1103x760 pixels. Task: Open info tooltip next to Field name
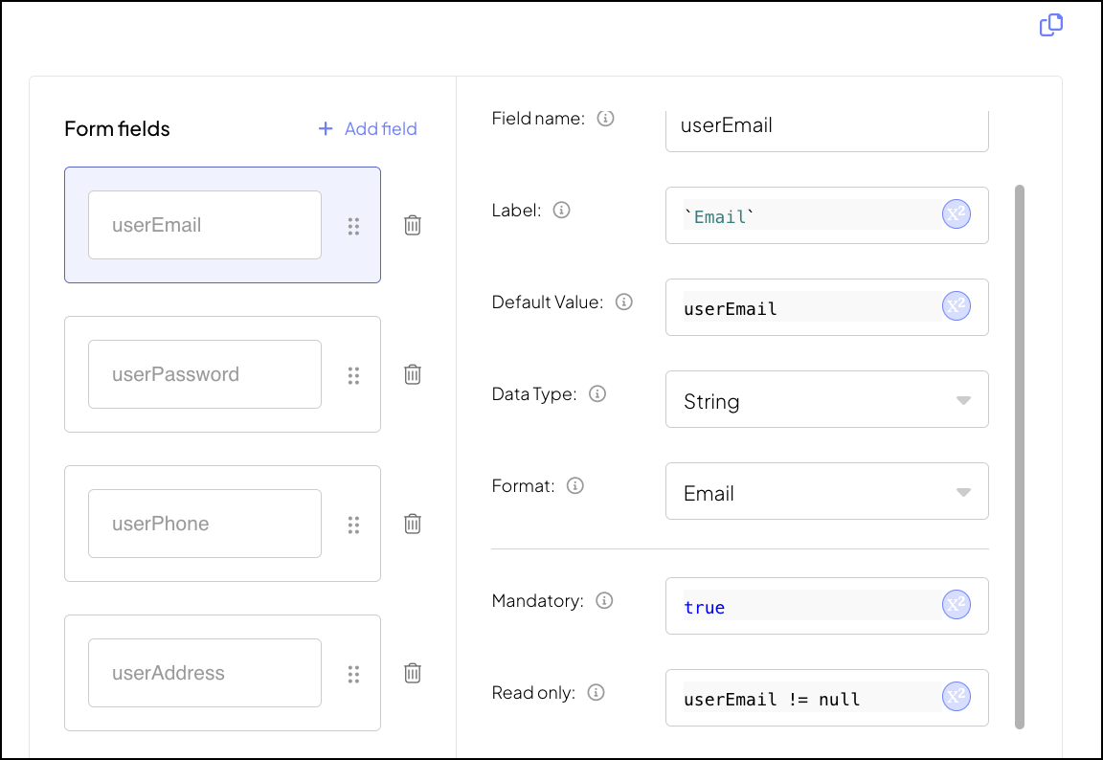pyautogui.click(x=605, y=119)
